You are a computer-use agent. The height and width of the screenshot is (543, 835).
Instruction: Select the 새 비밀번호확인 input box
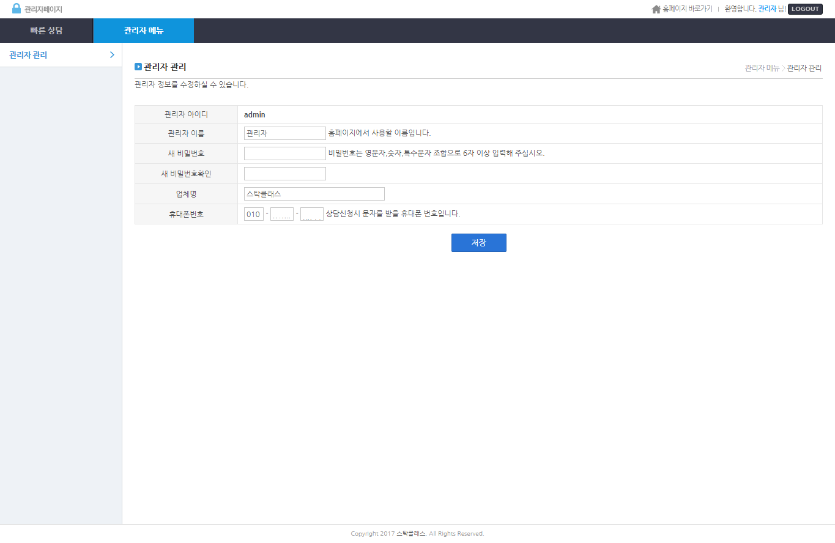(x=284, y=174)
